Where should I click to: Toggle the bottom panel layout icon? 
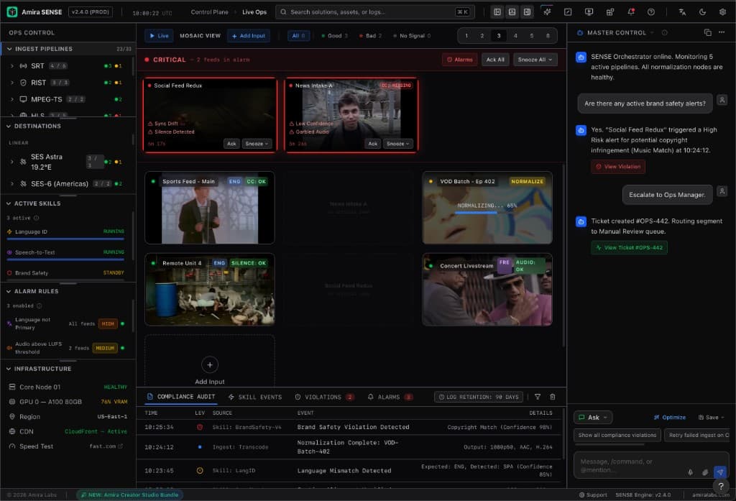coord(512,12)
